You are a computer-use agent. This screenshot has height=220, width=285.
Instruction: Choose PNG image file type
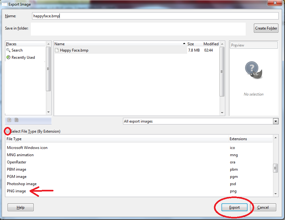[x=16, y=191]
